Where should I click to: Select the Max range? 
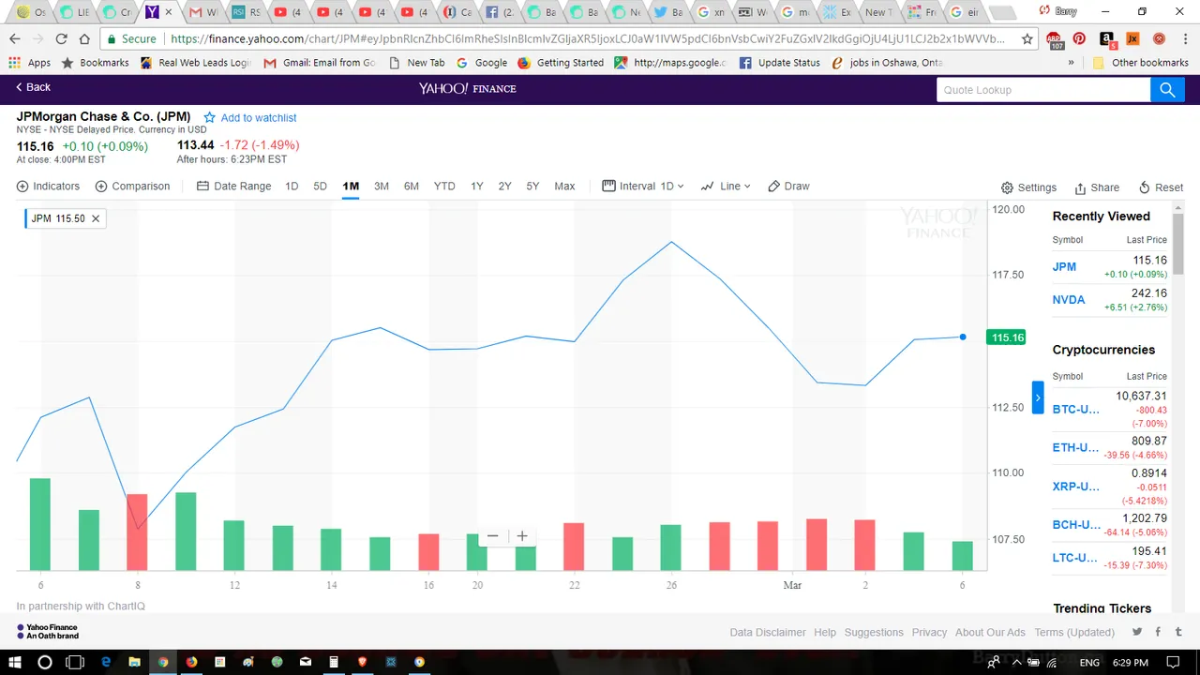click(x=564, y=187)
